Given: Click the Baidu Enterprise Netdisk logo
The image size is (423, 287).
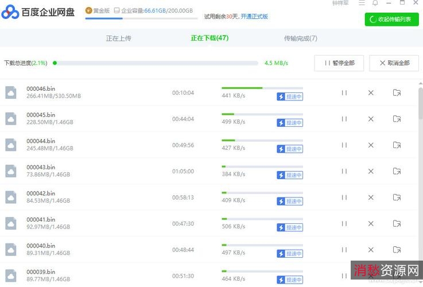Looking at the screenshot, I should tap(38, 12).
